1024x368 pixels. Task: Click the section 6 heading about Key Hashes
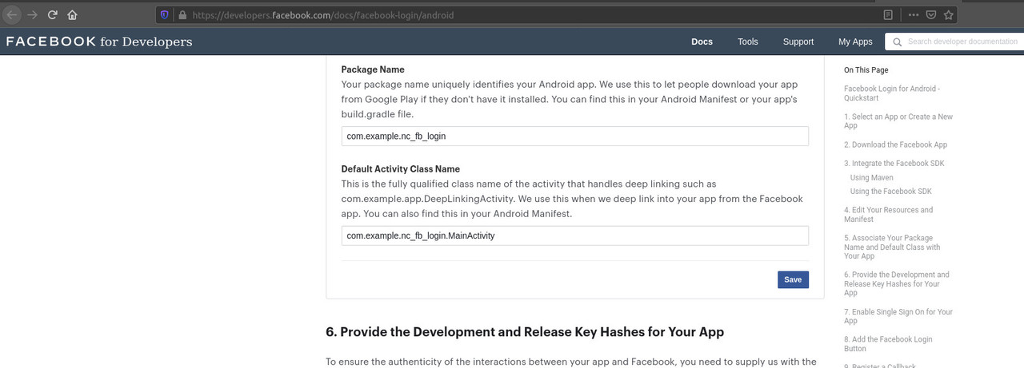coord(525,331)
